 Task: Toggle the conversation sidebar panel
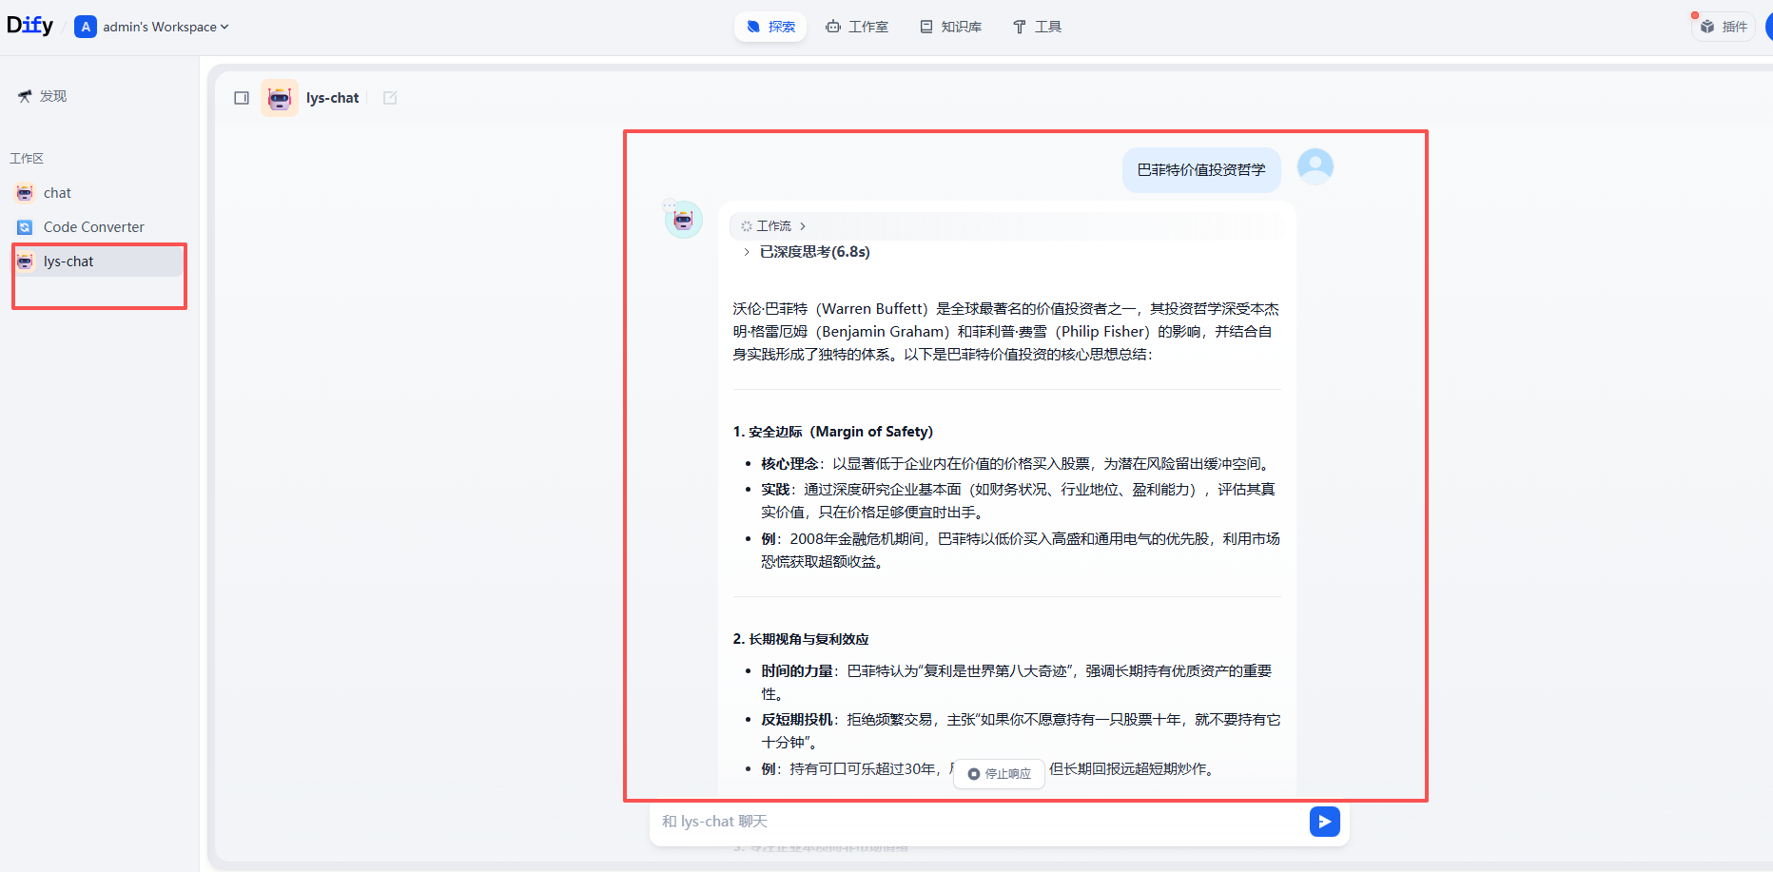point(242,97)
